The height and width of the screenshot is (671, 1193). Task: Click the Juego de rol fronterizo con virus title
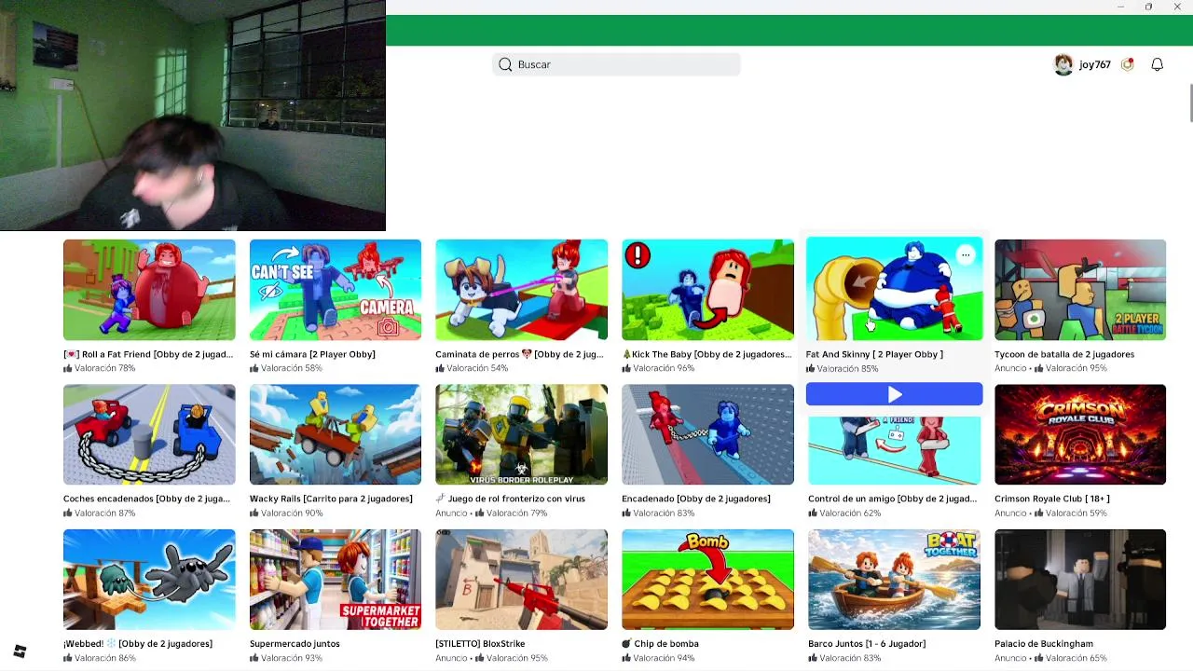click(x=510, y=499)
